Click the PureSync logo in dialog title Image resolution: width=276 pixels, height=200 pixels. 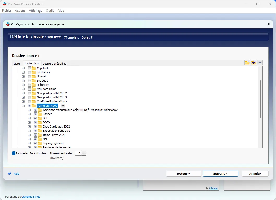8,24
